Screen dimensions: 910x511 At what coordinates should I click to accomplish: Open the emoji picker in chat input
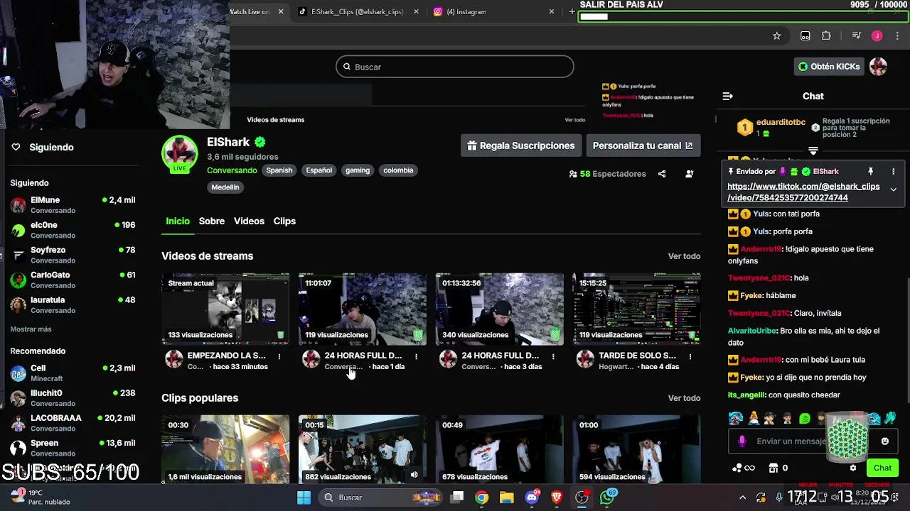884,441
